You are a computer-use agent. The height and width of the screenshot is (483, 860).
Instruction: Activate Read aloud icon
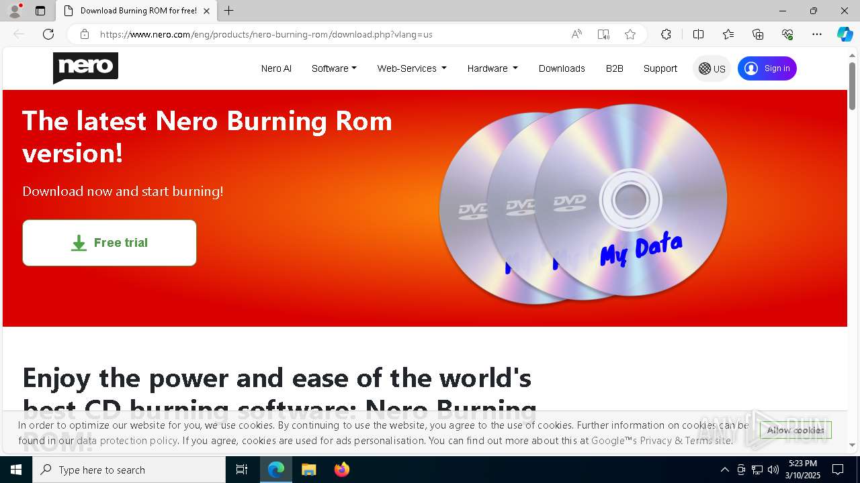(576, 34)
